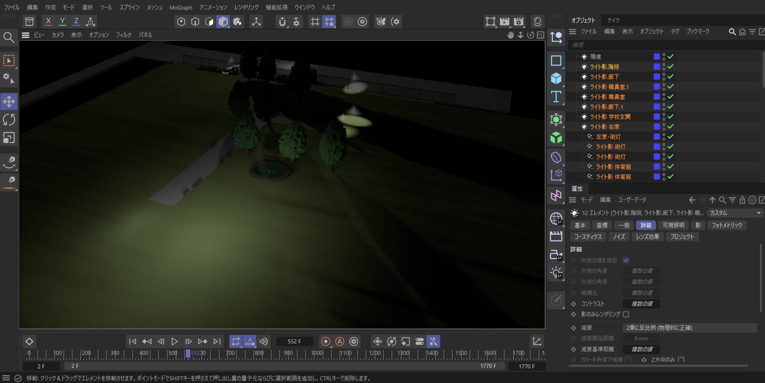The image size is (765, 383).
Task: Select the Rotate tool
Action: click(x=9, y=120)
